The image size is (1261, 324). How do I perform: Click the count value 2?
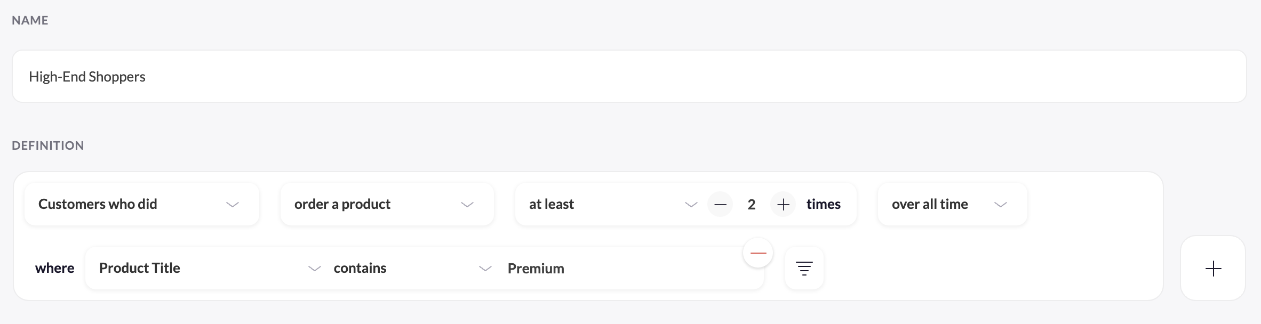coord(752,205)
